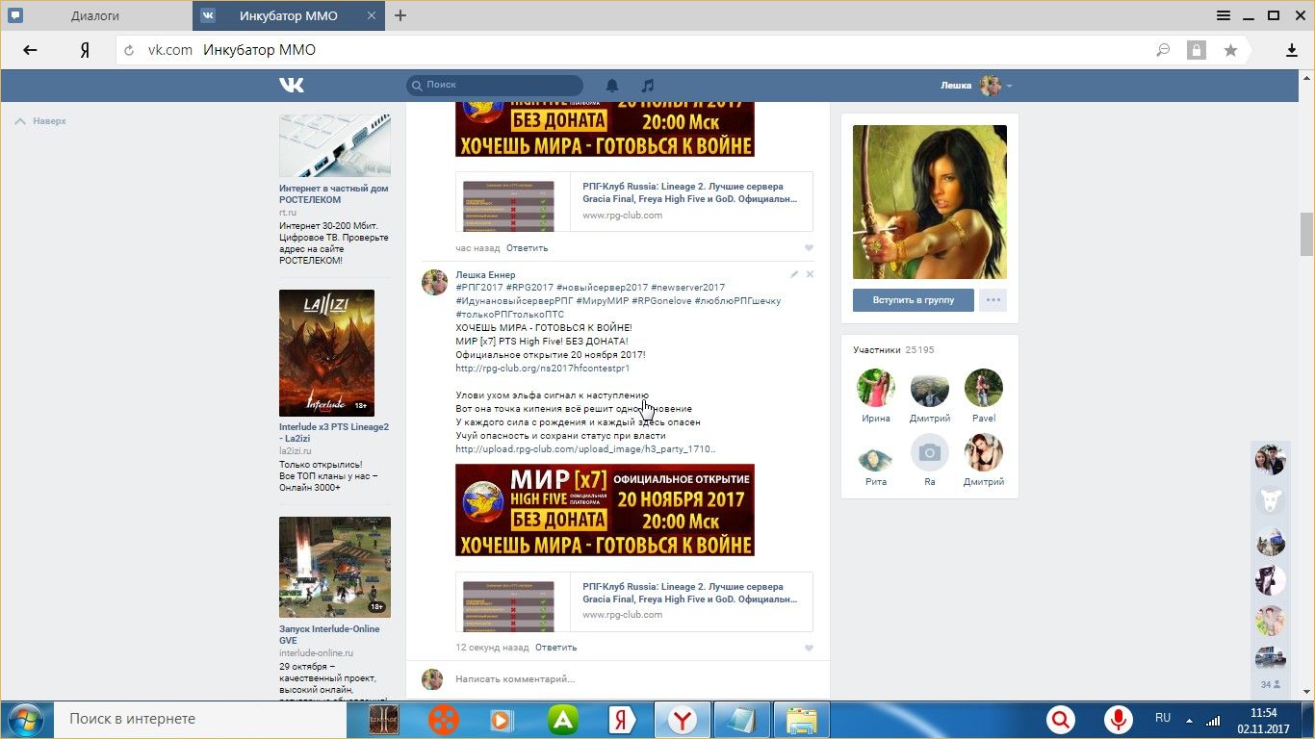This screenshot has width=1315, height=739.
Task: Open the friends online counter showing 34
Action: coord(1271,685)
